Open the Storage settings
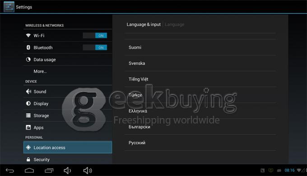 (68, 115)
